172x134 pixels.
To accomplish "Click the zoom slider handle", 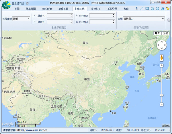I will (162, 95).
